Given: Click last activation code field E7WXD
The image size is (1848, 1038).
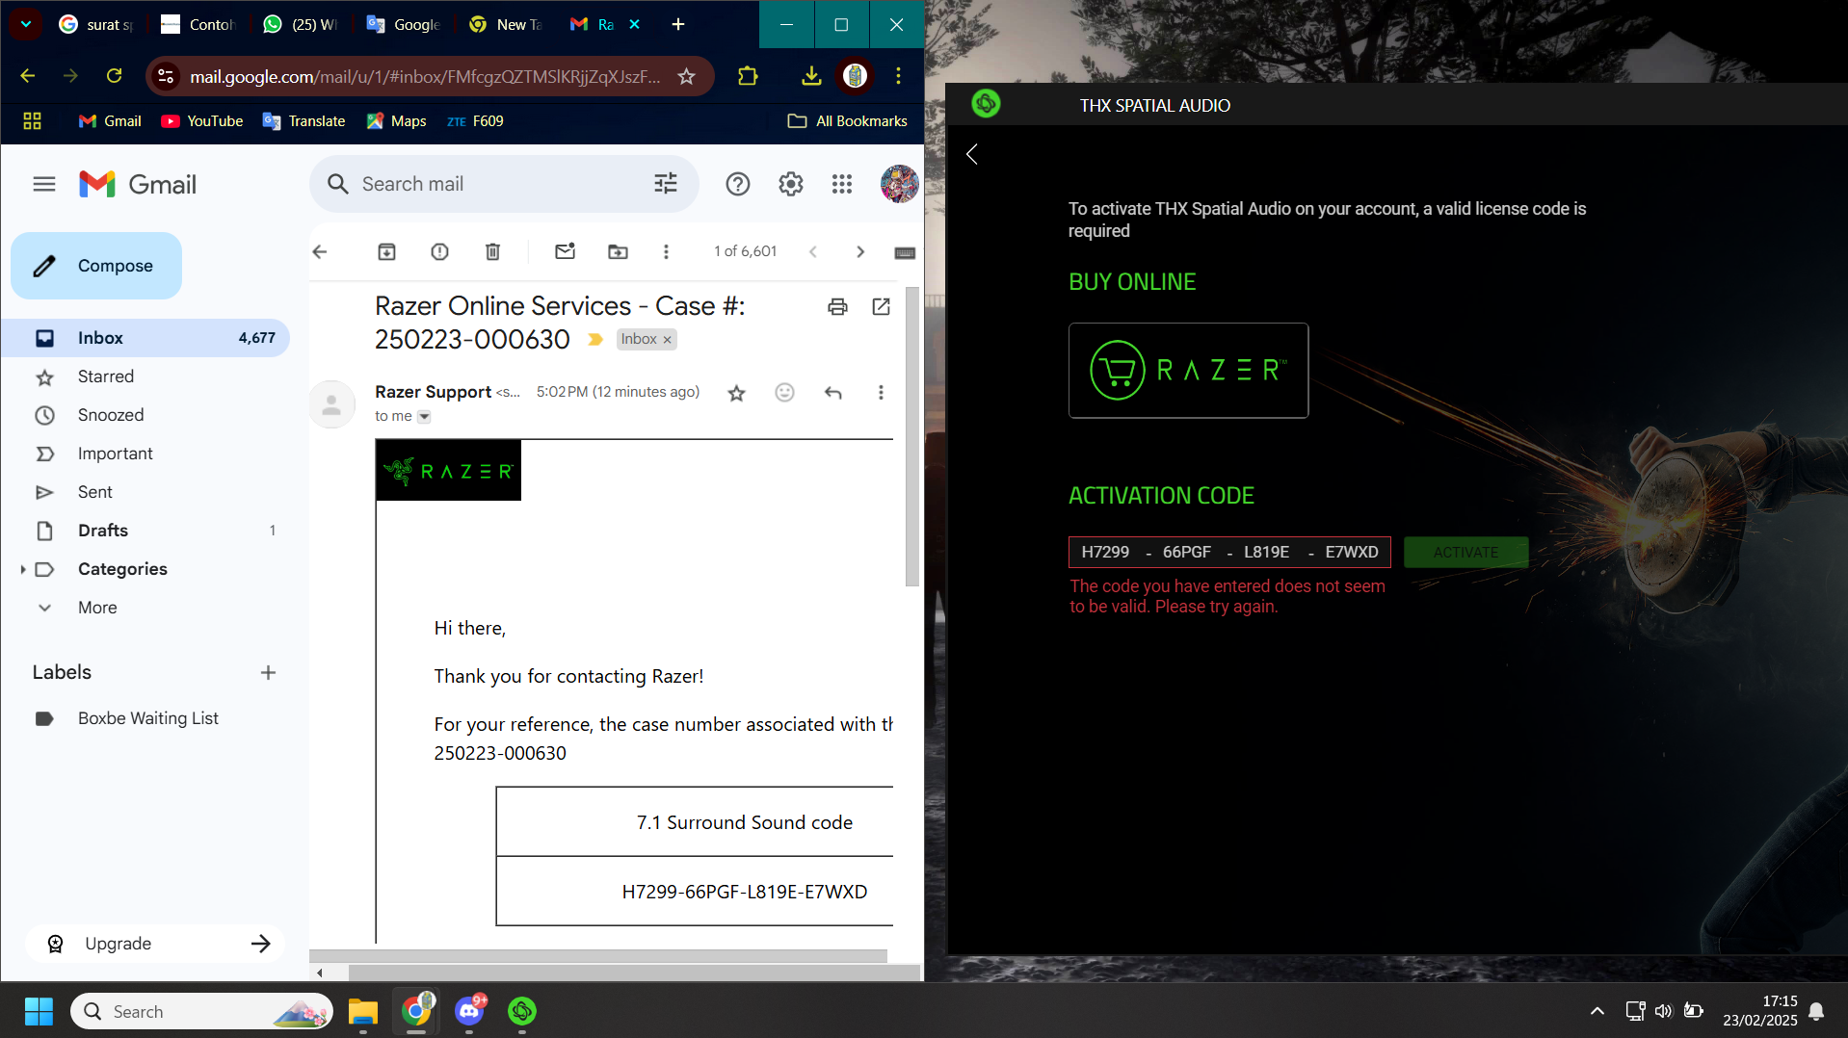Looking at the screenshot, I should coord(1351,553).
